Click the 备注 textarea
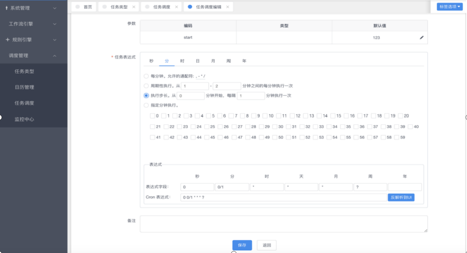This screenshot has height=253, width=467. [284, 224]
